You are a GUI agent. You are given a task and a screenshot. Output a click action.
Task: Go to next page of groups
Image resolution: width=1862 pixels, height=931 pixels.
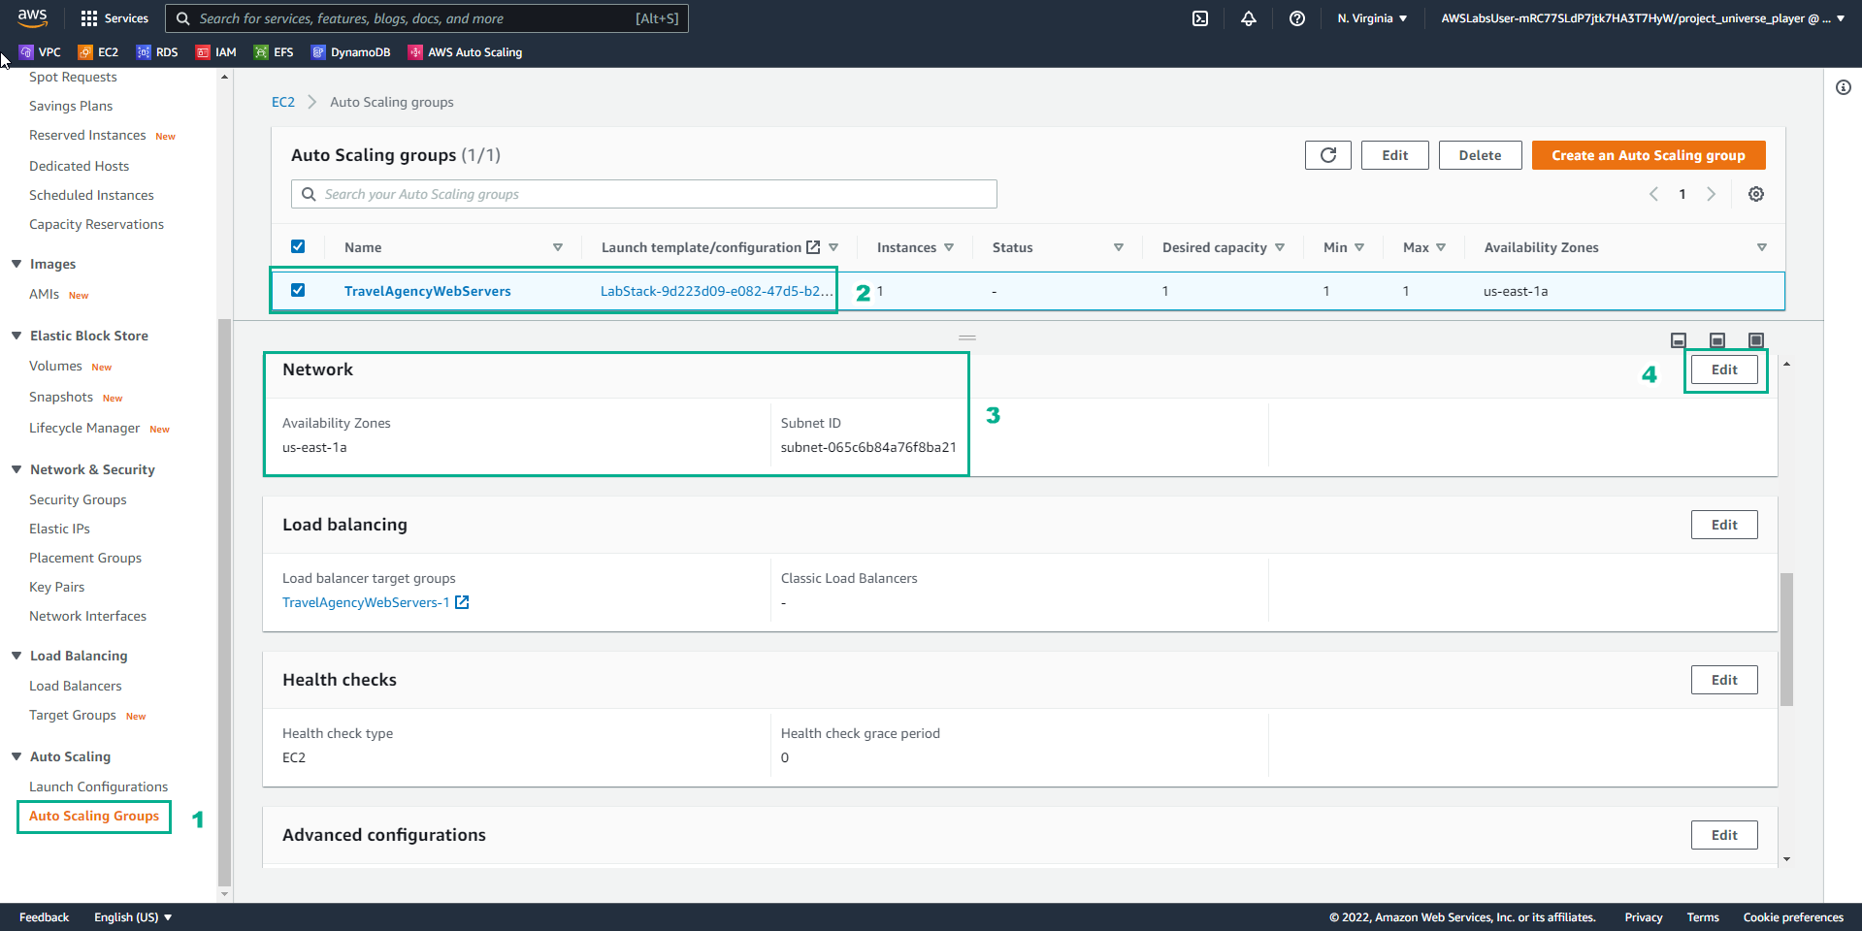[x=1712, y=194]
